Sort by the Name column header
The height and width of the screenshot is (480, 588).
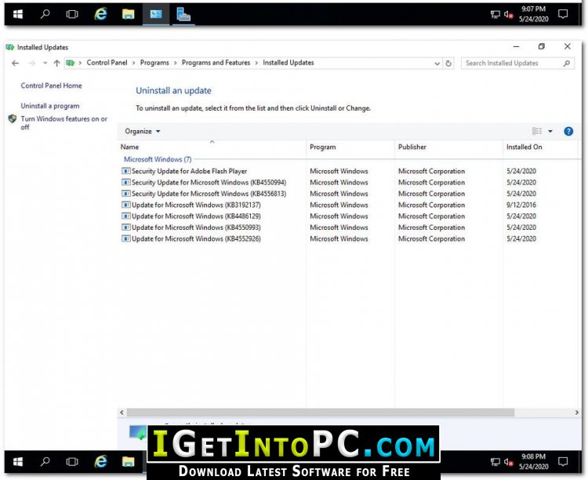(212, 147)
